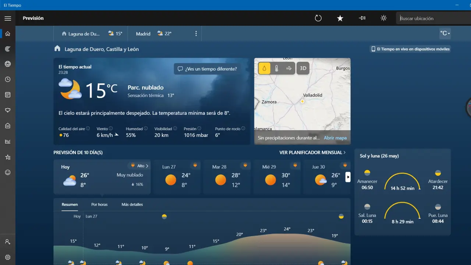The height and width of the screenshot is (265, 471).
Task: Toggle the 3D map view
Action: click(303, 68)
